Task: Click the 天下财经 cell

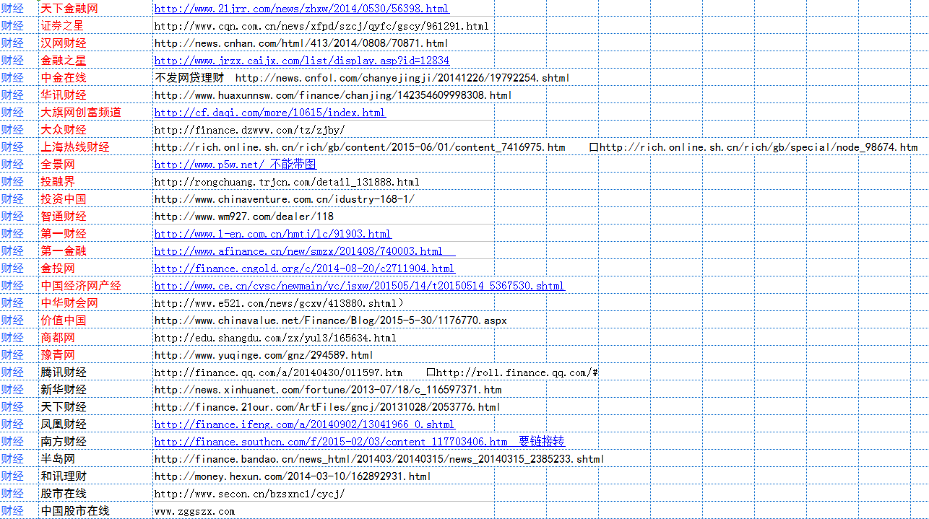Action: [95, 407]
